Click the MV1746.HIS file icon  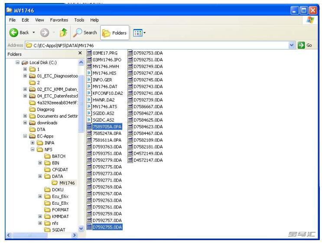pos(89,73)
